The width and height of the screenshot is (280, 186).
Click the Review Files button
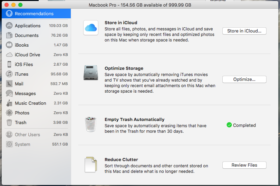244,165
